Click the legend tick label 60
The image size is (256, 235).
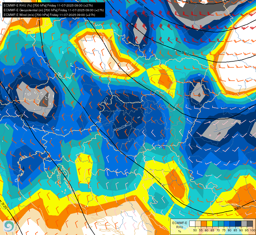pos(207,230)
